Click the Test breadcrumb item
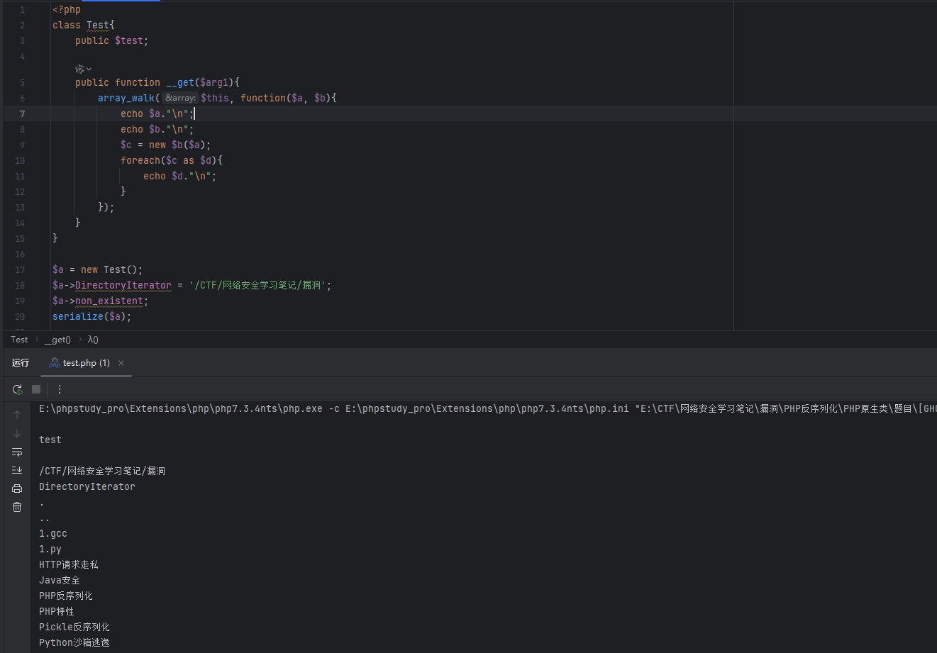Image resolution: width=937 pixels, height=653 pixels. pyautogui.click(x=19, y=340)
